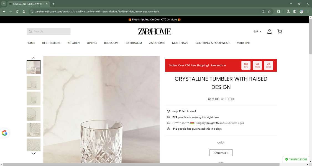This screenshot has height=166, width=312.
Task: Click the floating Google icon
Action: coord(5,133)
